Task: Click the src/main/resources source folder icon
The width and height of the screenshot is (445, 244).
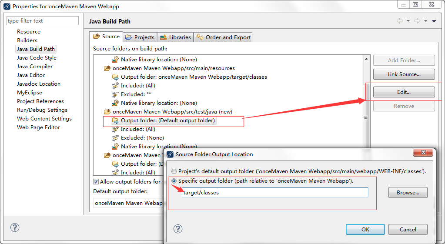Action: pyautogui.click(x=107, y=68)
